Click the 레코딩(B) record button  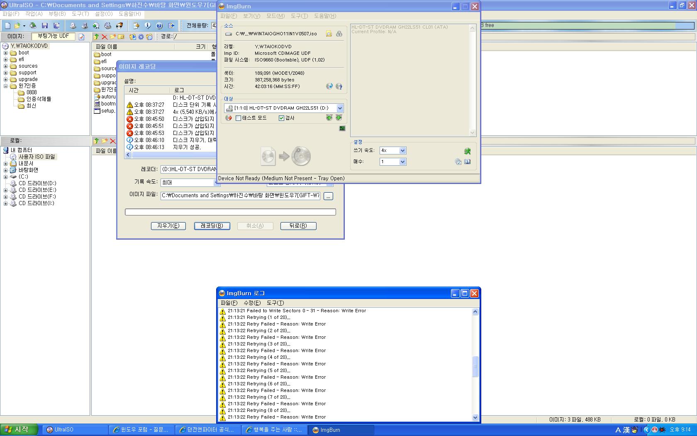tap(212, 226)
